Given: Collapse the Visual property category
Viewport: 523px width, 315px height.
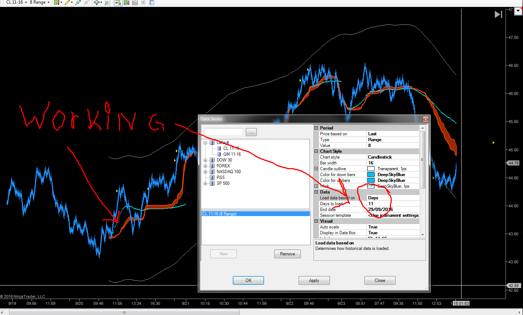Looking at the screenshot, I should 316,221.
